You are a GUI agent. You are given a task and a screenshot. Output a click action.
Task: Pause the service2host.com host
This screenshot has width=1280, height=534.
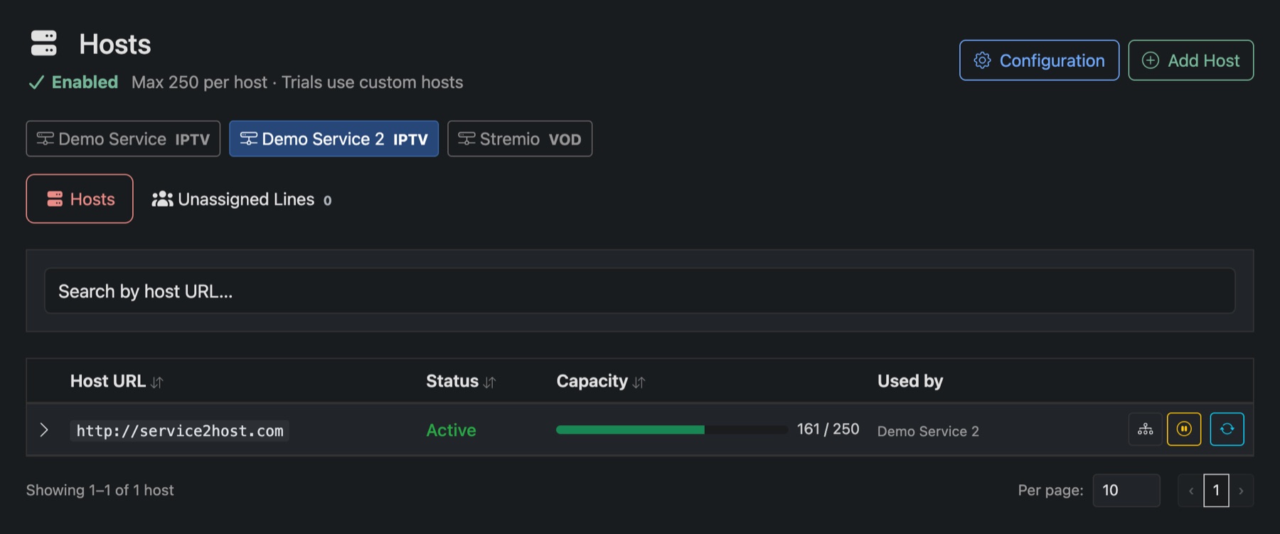click(x=1184, y=429)
